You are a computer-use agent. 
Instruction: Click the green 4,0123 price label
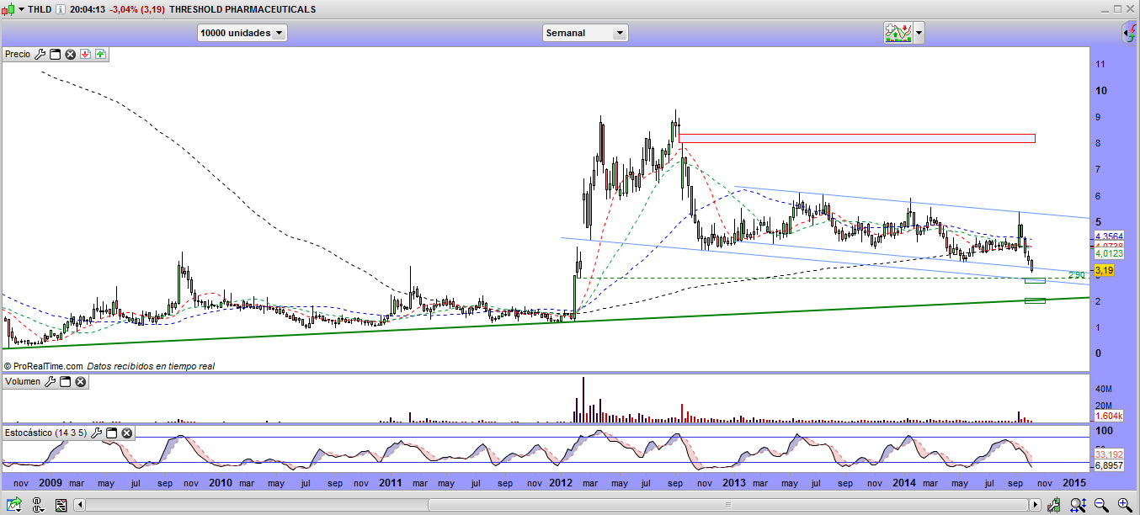coord(1108,252)
